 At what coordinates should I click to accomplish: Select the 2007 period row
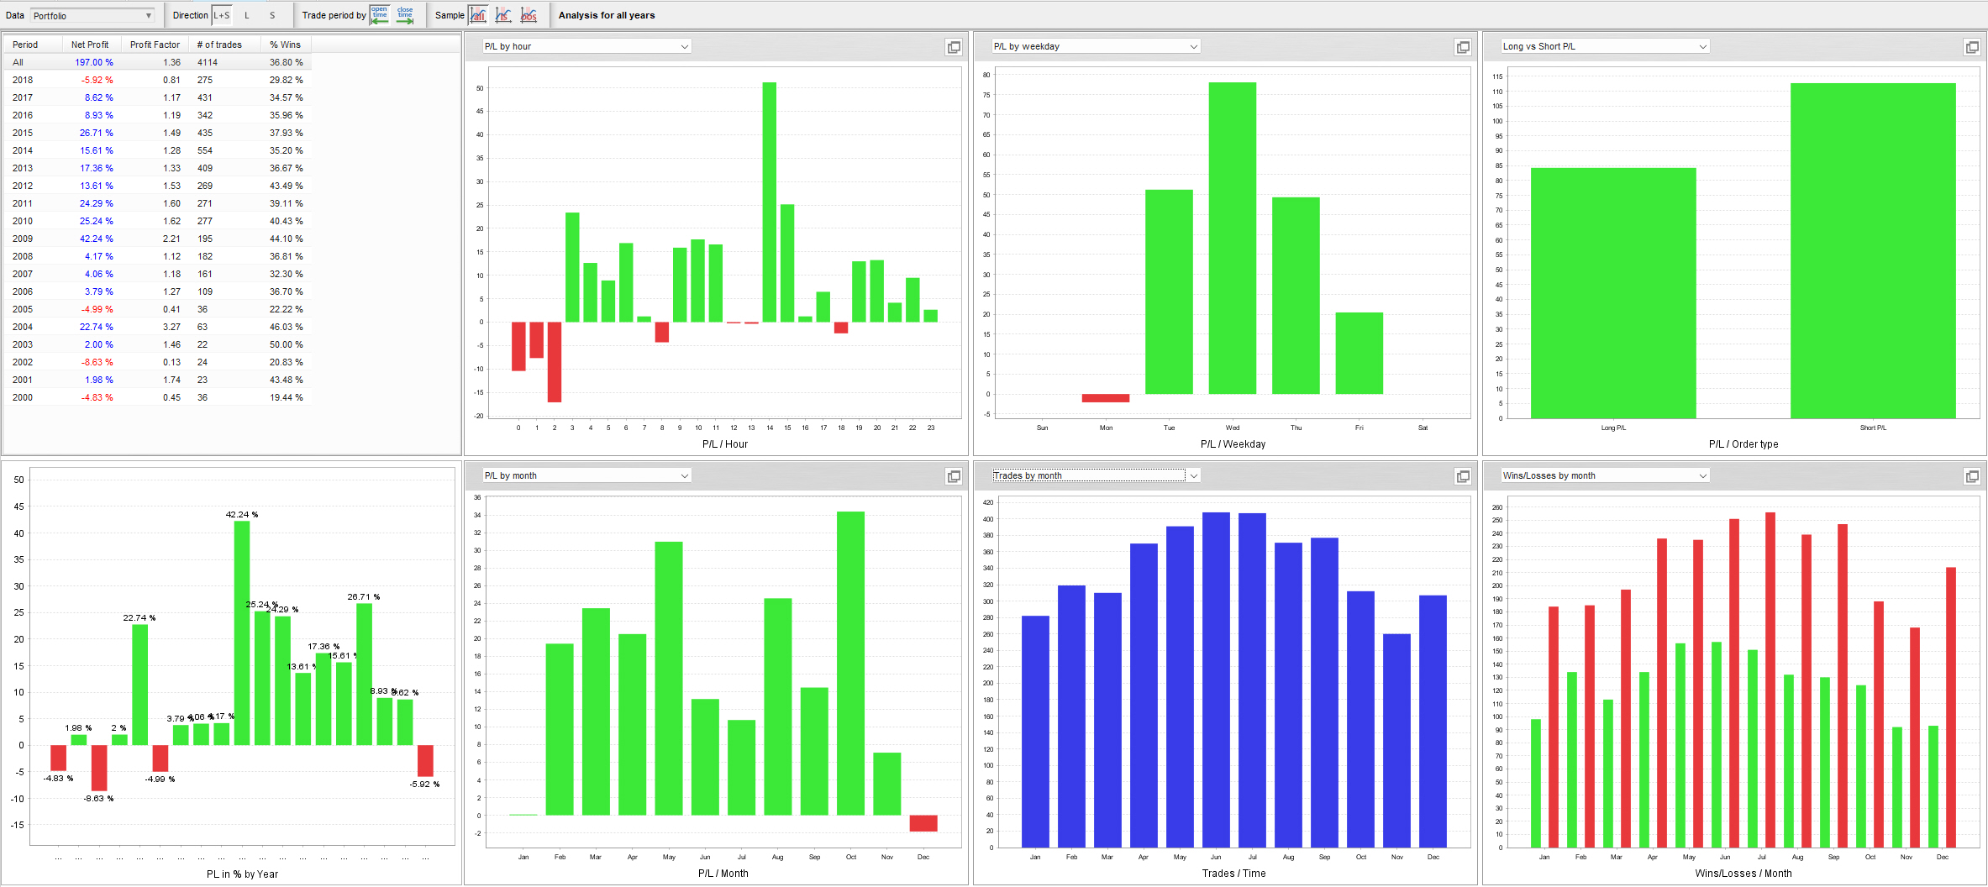pyautogui.click(x=158, y=274)
